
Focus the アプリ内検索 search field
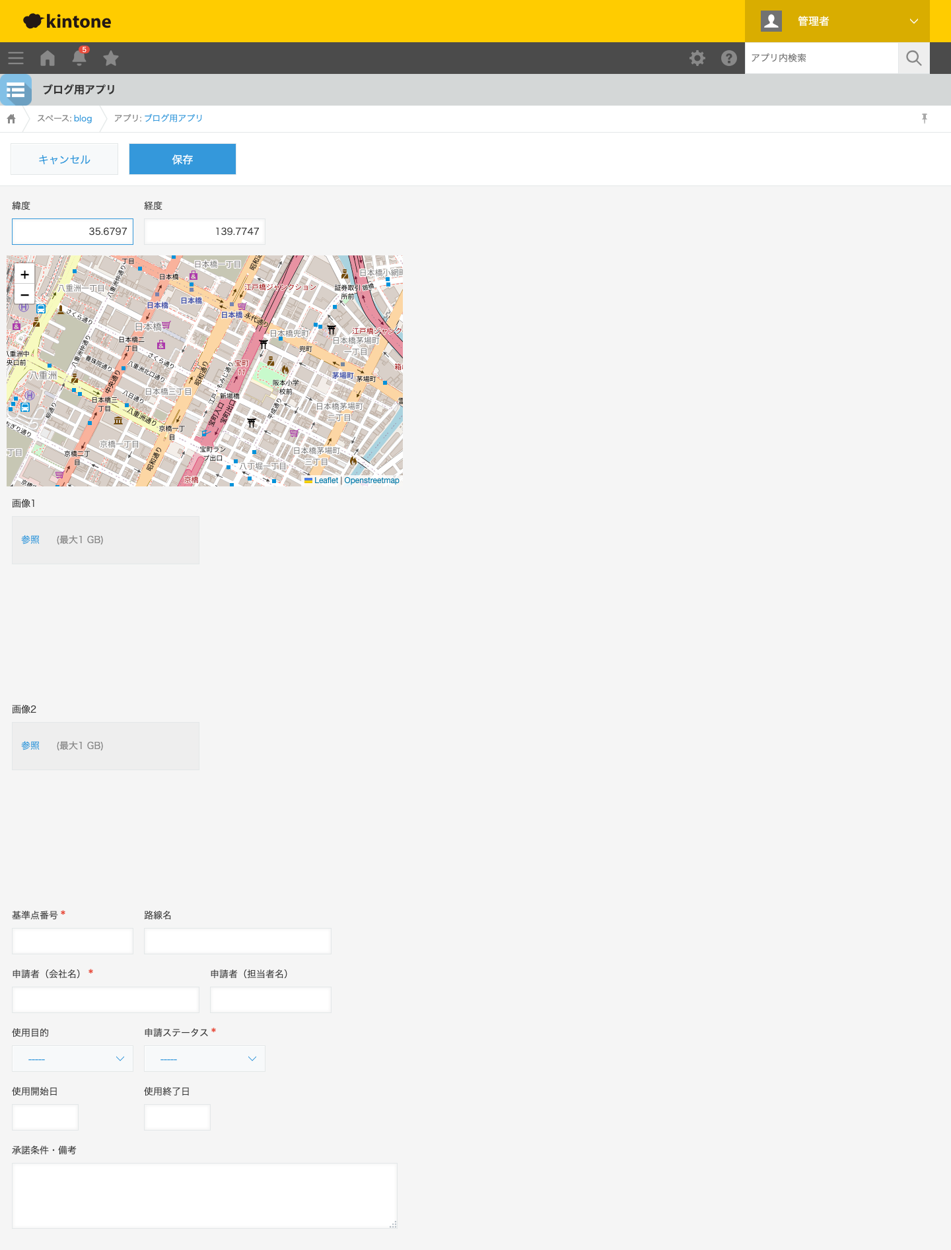pyautogui.click(x=822, y=58)
